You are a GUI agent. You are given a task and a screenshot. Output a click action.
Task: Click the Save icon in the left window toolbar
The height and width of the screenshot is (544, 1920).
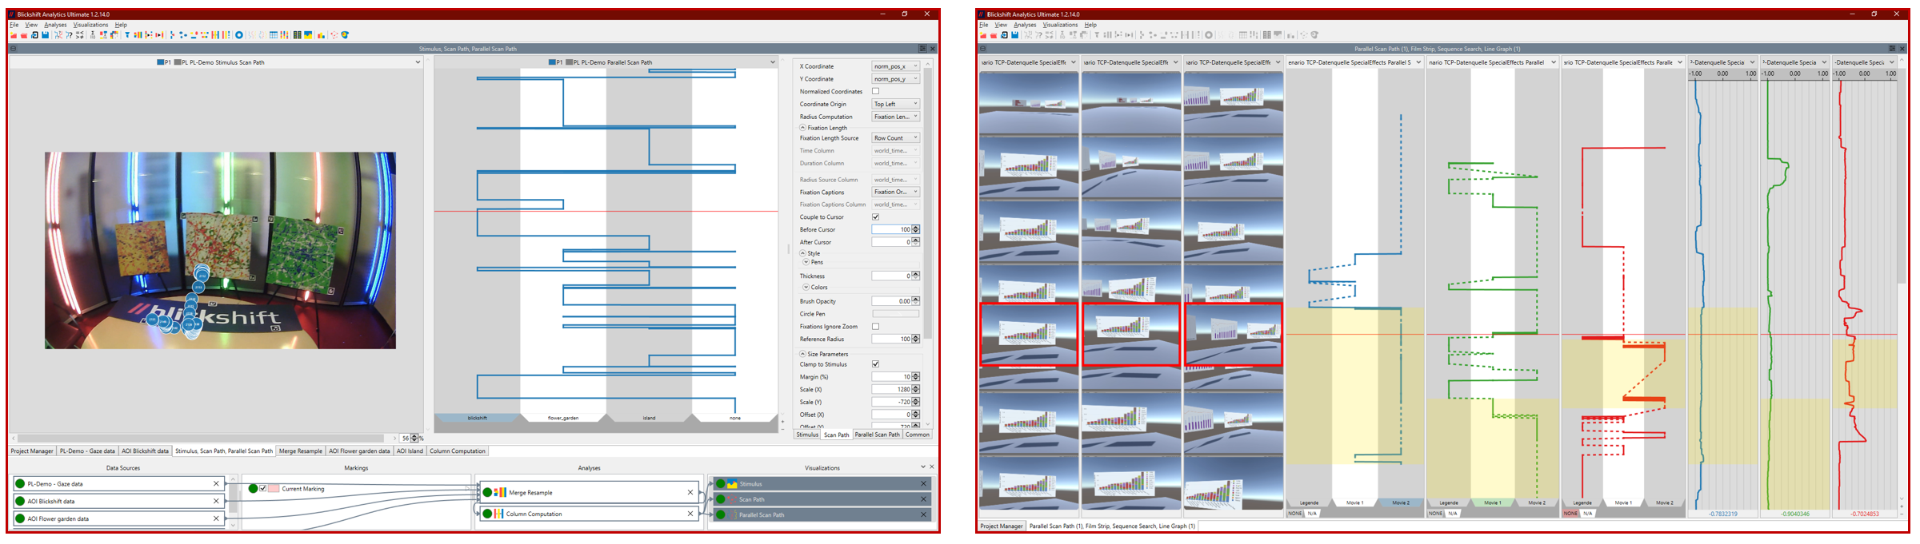click(x=45, y=35)
